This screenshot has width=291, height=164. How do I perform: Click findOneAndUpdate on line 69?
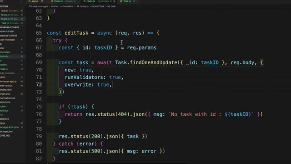[154, 62]
